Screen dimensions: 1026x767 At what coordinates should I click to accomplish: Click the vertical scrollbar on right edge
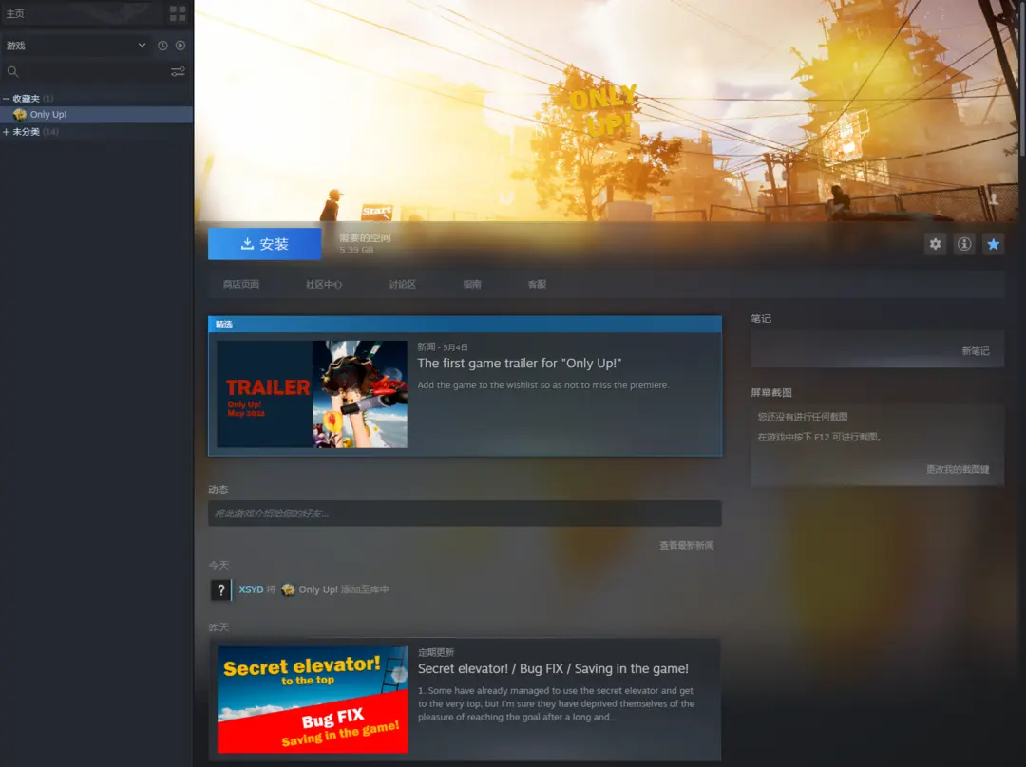coord(1022,79)
